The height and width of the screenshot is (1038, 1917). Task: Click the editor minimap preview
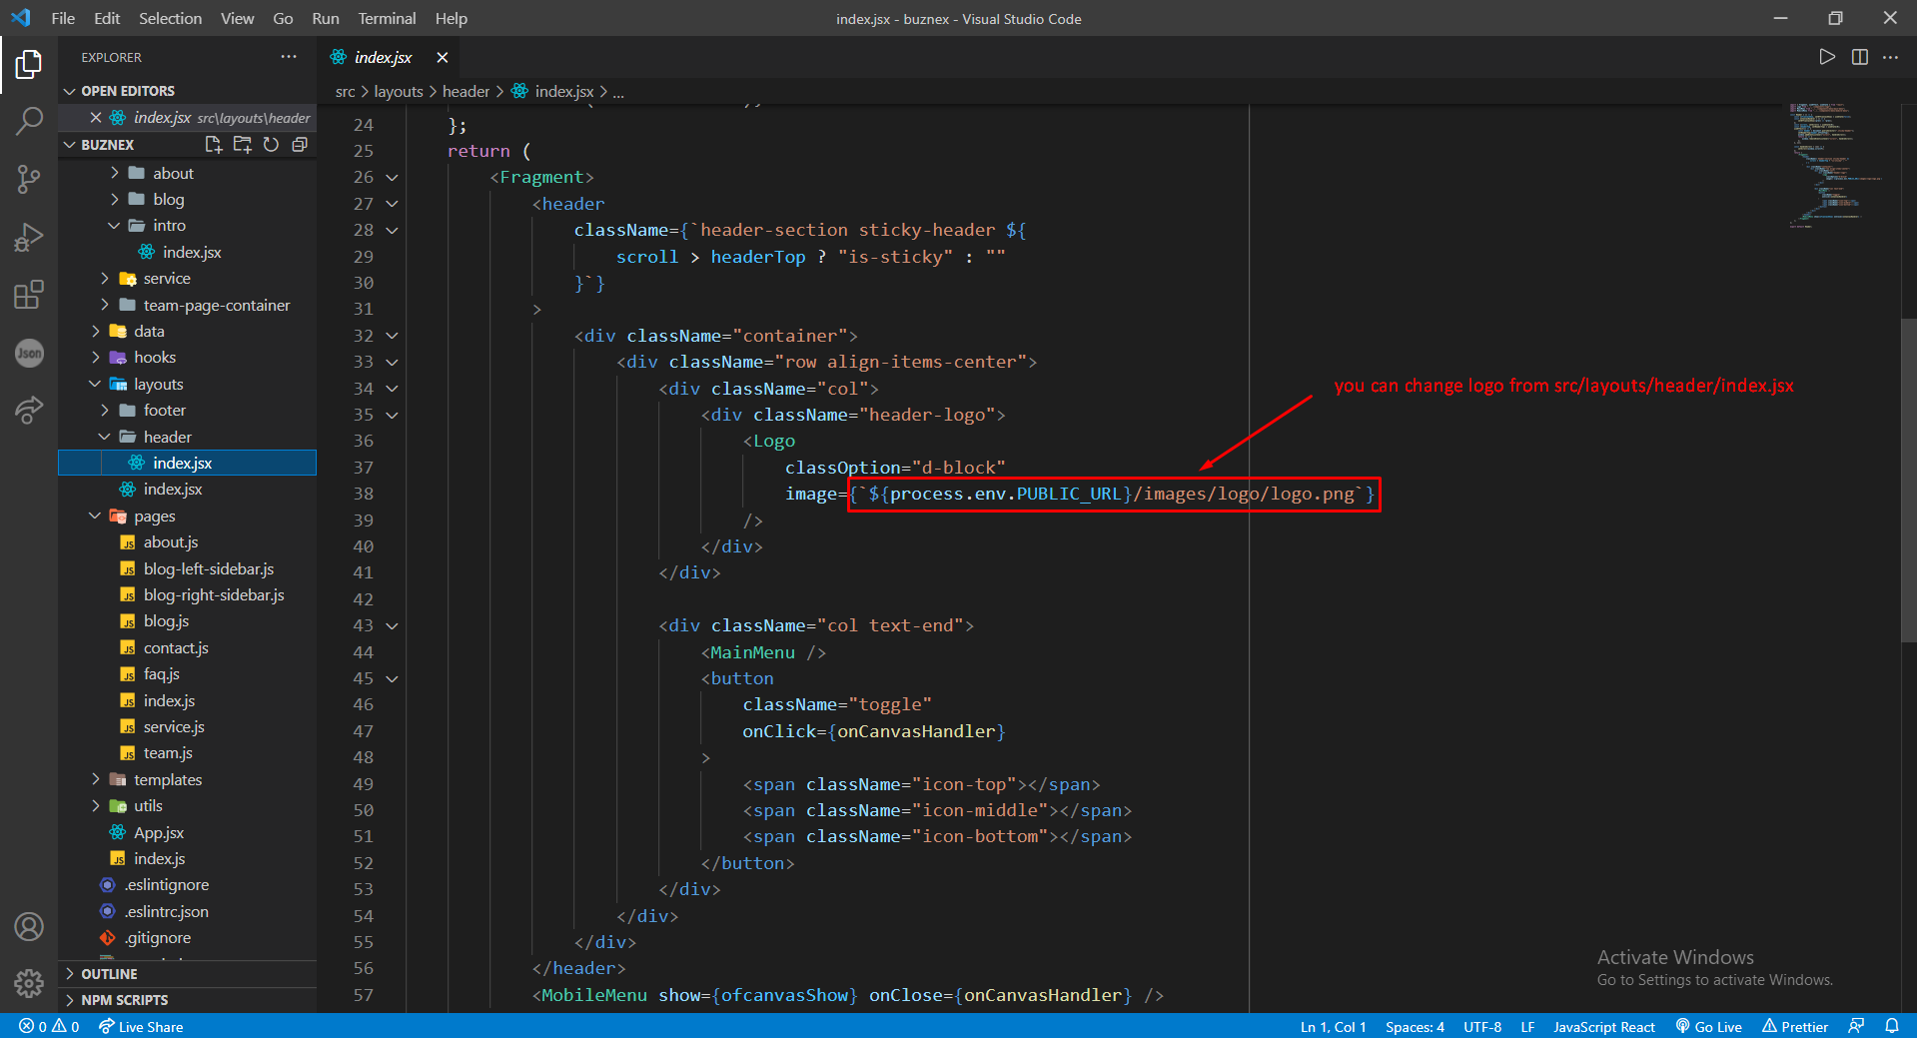1836,165
